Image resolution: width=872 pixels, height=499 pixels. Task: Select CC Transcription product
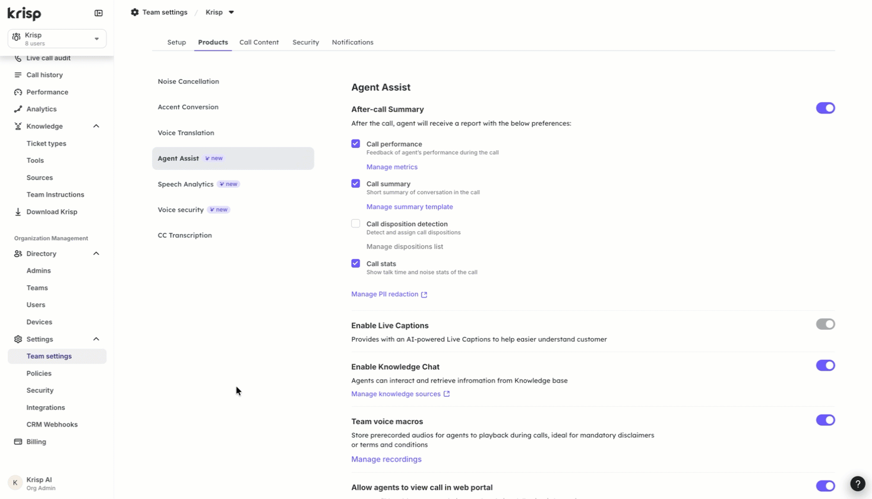(233, 235)
